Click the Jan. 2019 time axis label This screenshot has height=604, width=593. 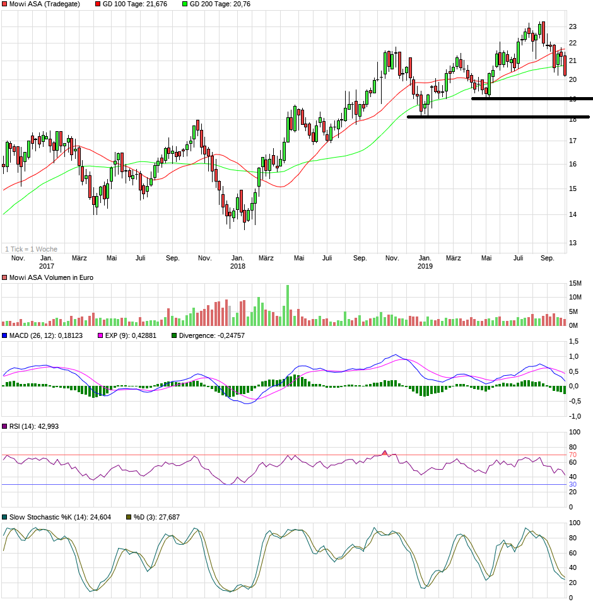(425, 262)
